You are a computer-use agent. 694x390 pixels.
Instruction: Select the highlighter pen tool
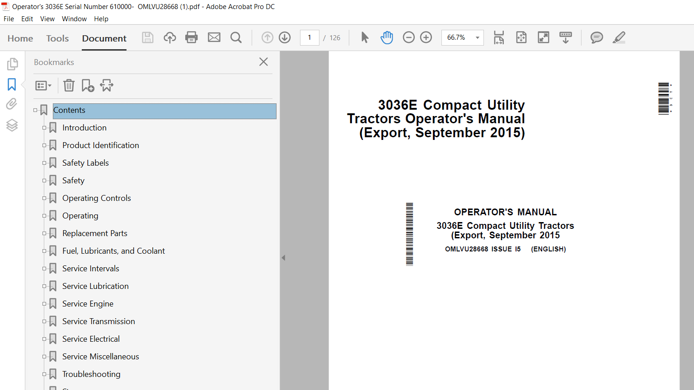coord(619,37)
